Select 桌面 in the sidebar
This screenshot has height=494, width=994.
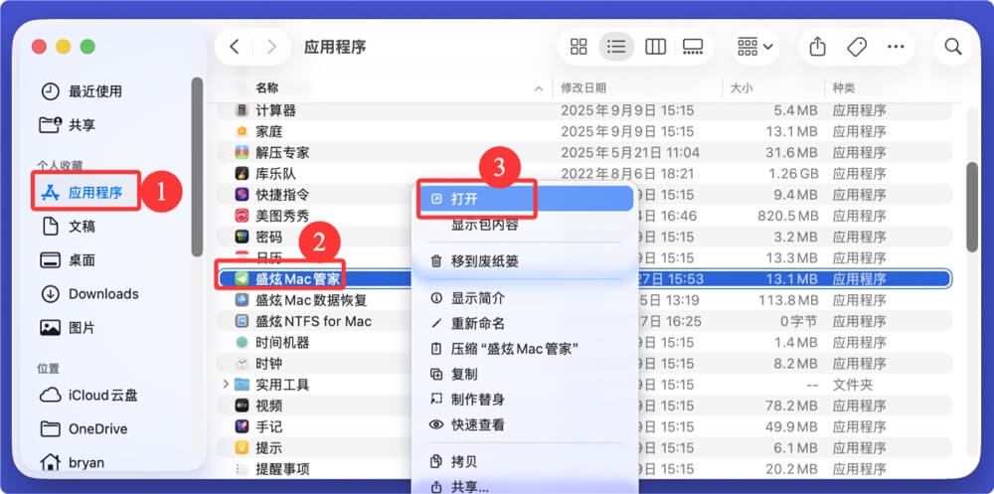pos(68,260)
